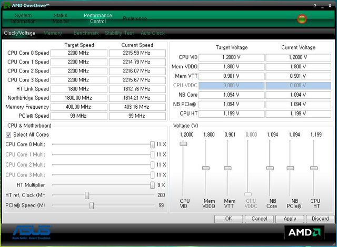Click current speed value 1812.76 MHz

tap(137, 89)
